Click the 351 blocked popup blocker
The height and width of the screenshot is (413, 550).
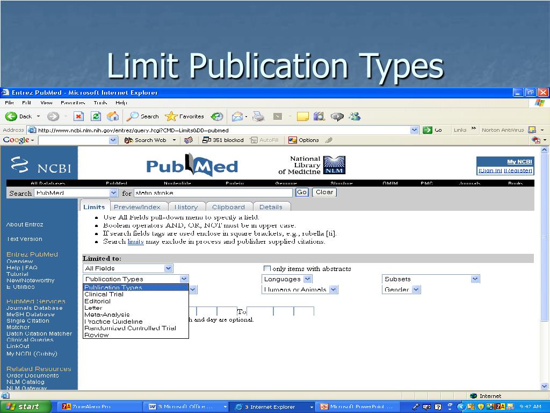point(223,140)
